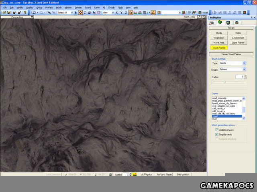Click the Object selection list icon
This screenshot has height=192, width=257.
coord(184,12)
